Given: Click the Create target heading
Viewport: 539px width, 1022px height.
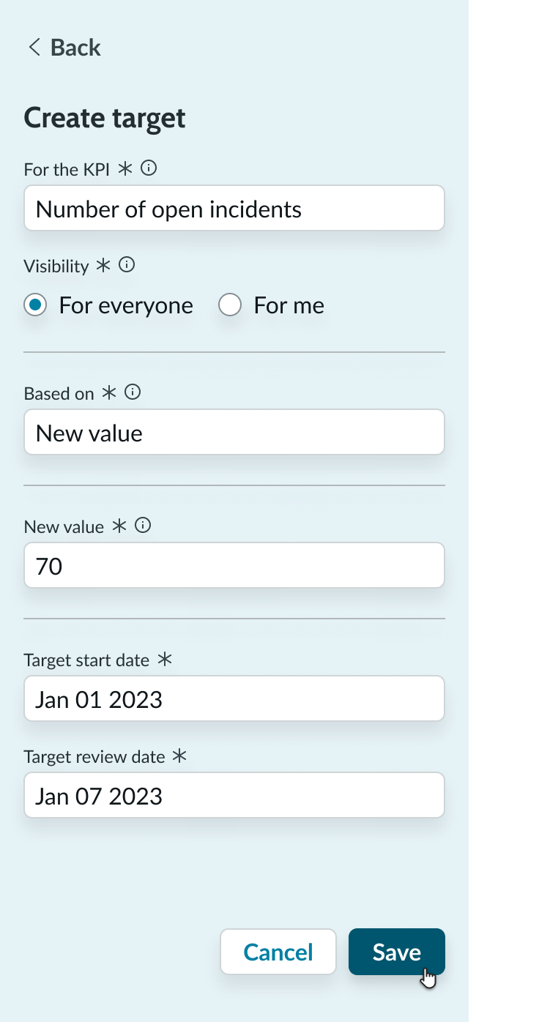Looking at the screenshot, I should click(x=104, y=117).
